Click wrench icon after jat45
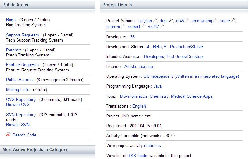 click(x=187, y=21)
